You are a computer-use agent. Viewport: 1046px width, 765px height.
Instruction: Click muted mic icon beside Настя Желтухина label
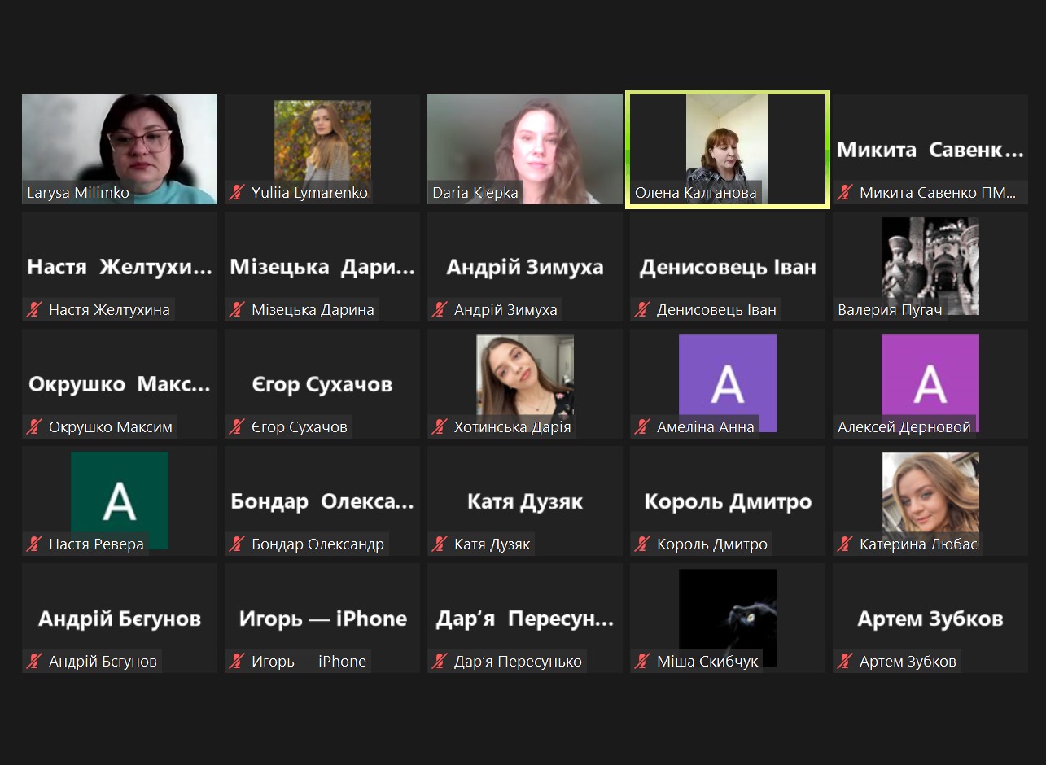coord(34,309)
